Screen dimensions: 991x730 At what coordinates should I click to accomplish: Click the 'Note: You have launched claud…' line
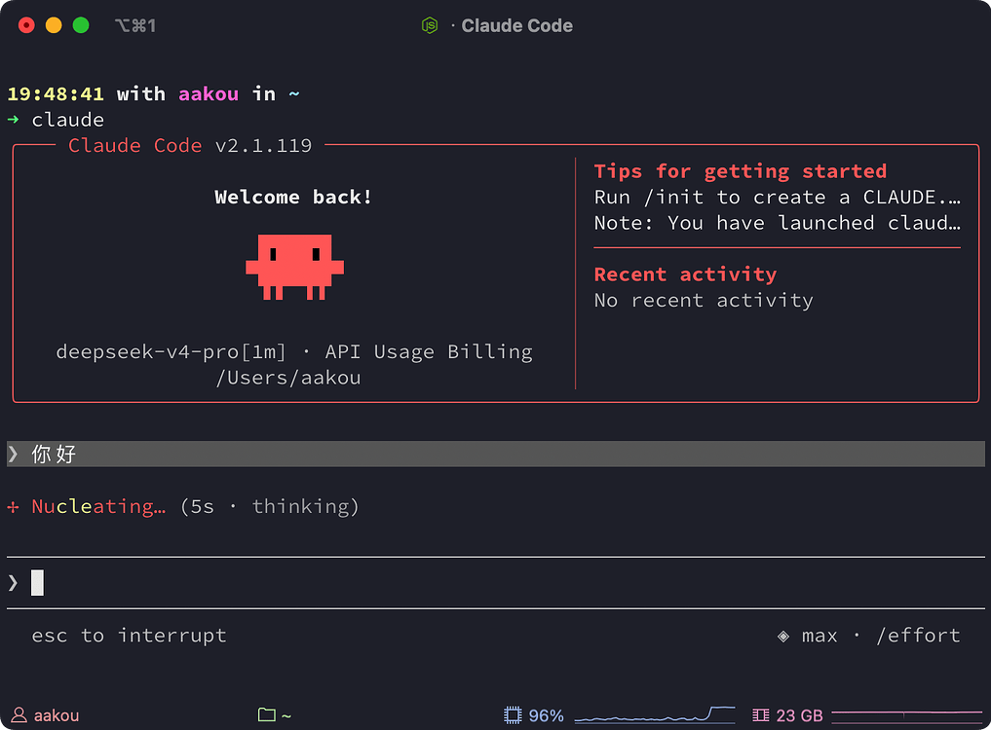click(x=778, y=223)
